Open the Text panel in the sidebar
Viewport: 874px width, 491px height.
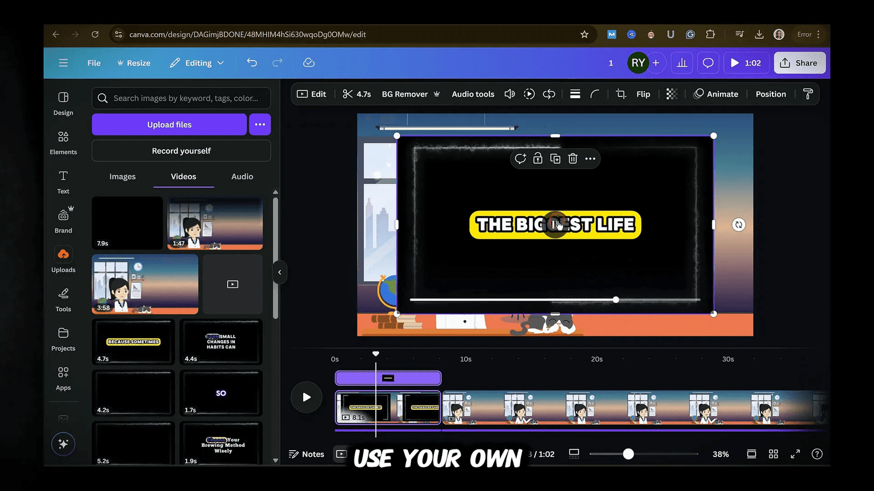(x=63, y=182)
